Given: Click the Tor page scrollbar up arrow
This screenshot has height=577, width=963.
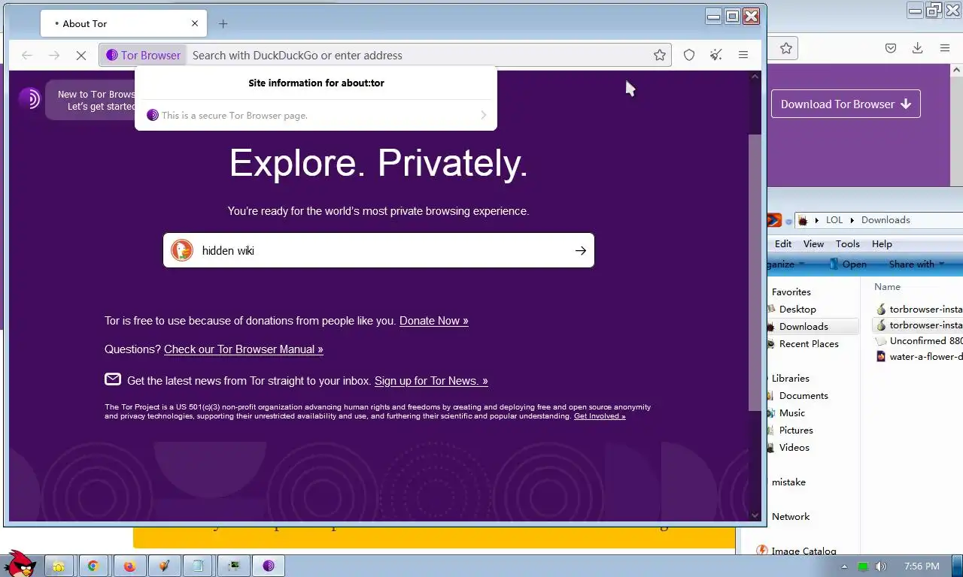Looking at the screenshot, I should [x=755, y=77].
